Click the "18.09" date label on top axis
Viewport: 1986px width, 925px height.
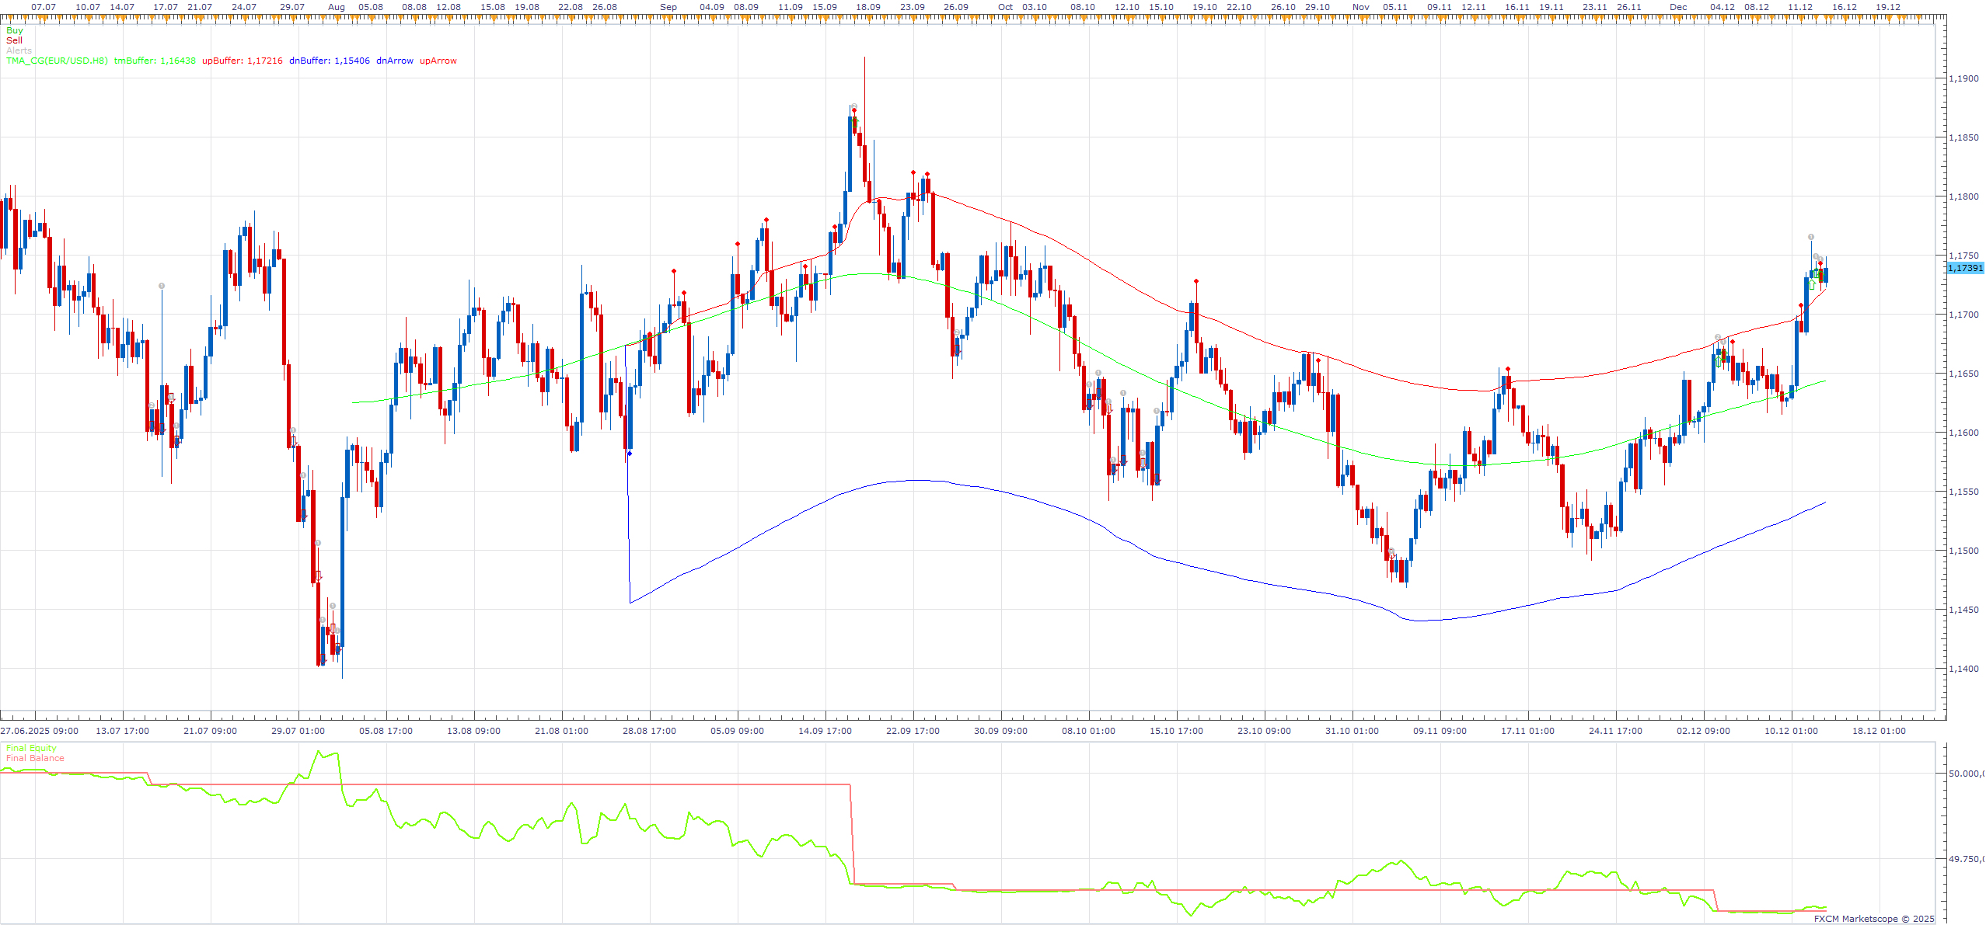click(x=868, y=7)
